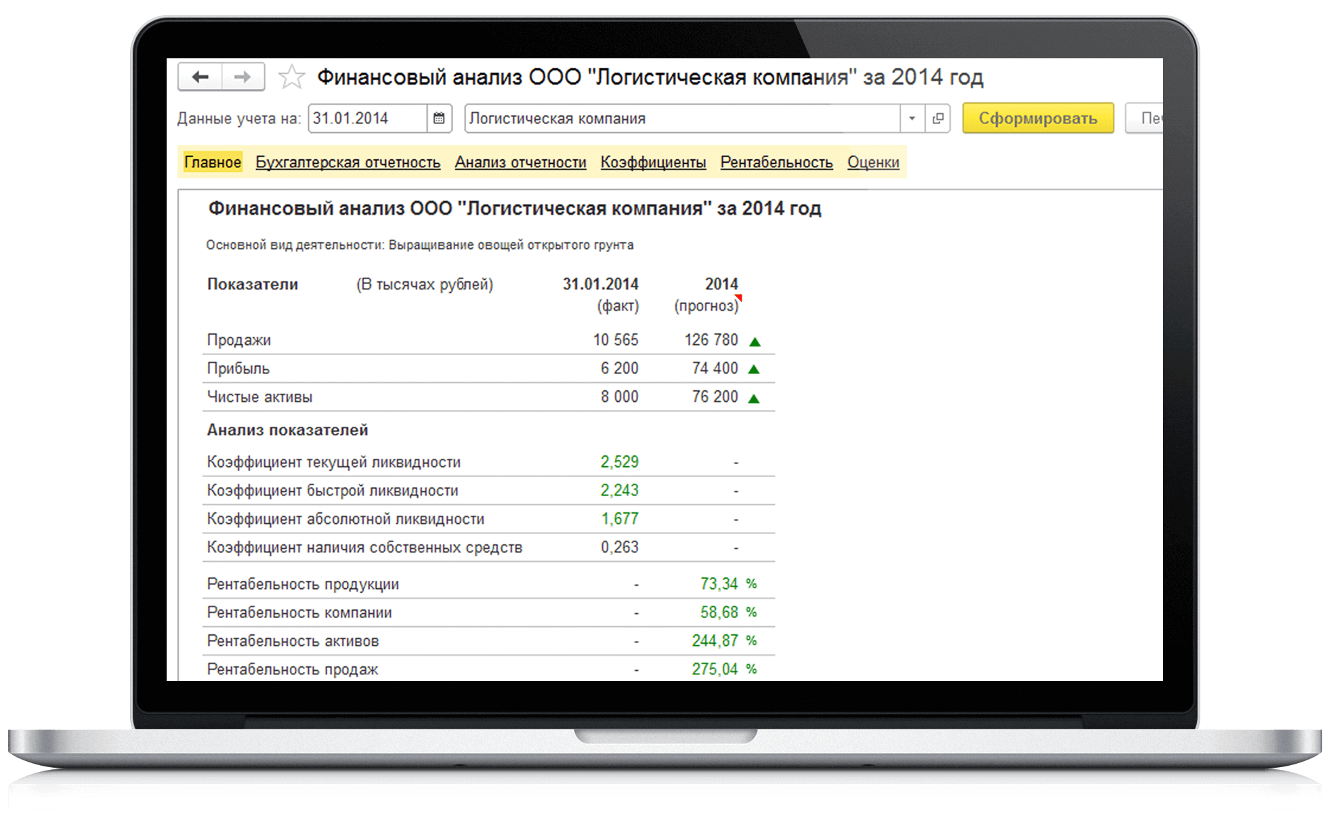
Task: Open the calendar date picker icon
Action: coord(439,119)
